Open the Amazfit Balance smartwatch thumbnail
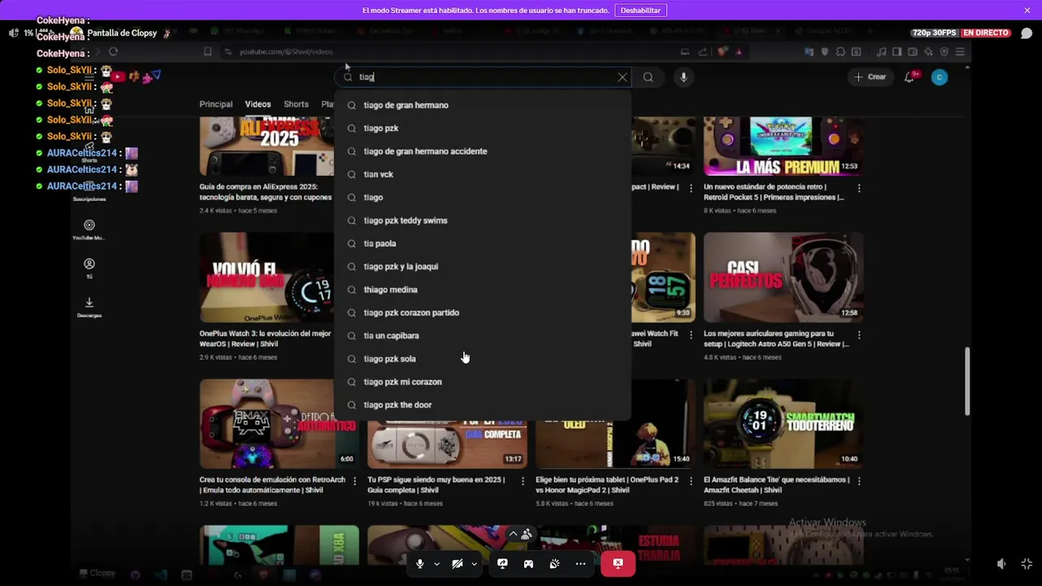Viewport: 1042px width, 586px height. tap(783, 424)
